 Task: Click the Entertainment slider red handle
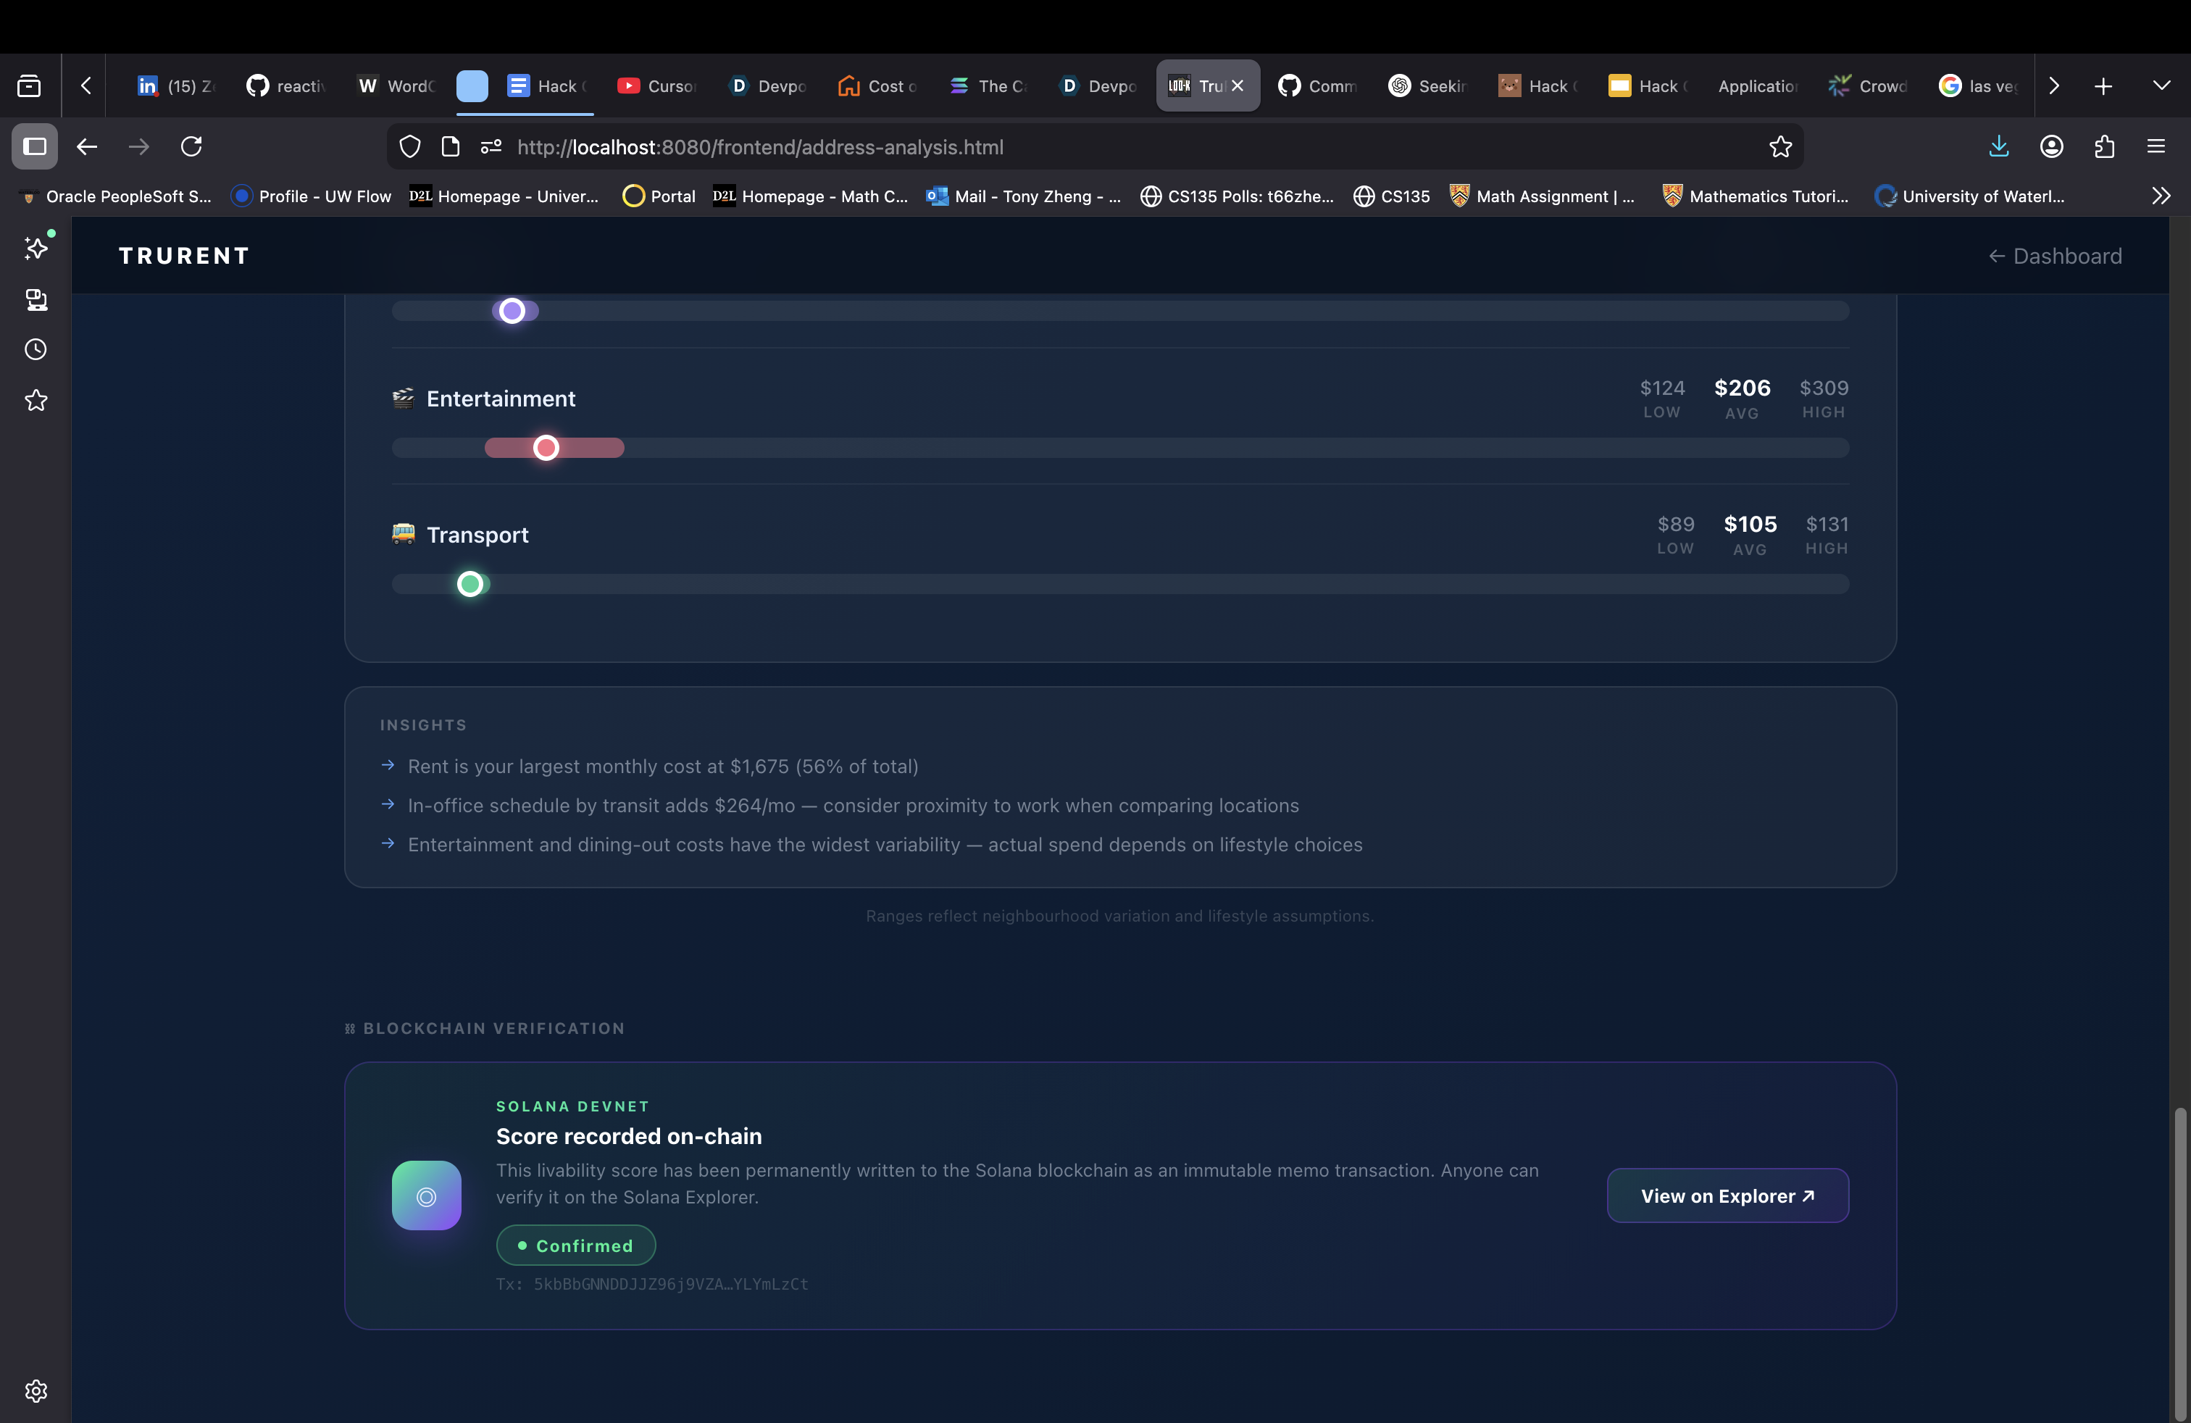546,448
